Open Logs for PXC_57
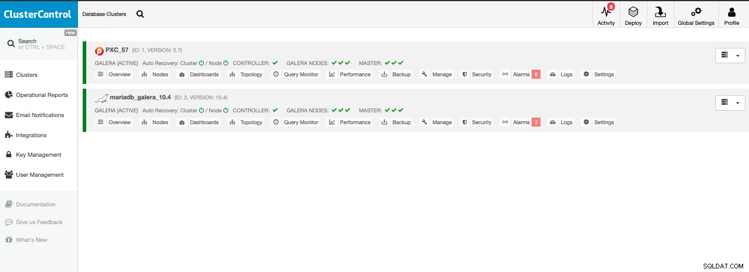 561,75
